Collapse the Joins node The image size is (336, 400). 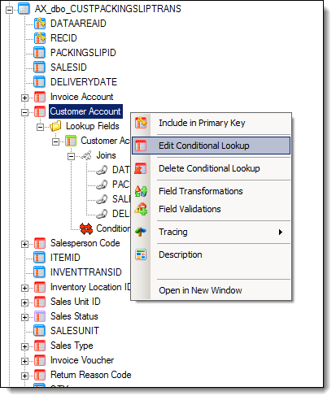pyautogui.click(x=71, y=156)
